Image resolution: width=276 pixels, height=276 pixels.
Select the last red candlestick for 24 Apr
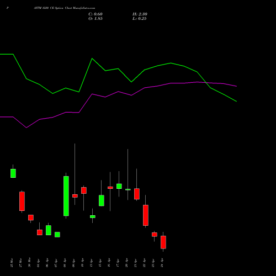point(163,242)
